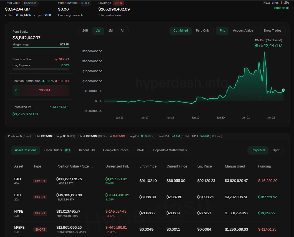Click the SHORT tag in the kPEPE row
Screen dimensions: 294x237
[x=40, y=230]
